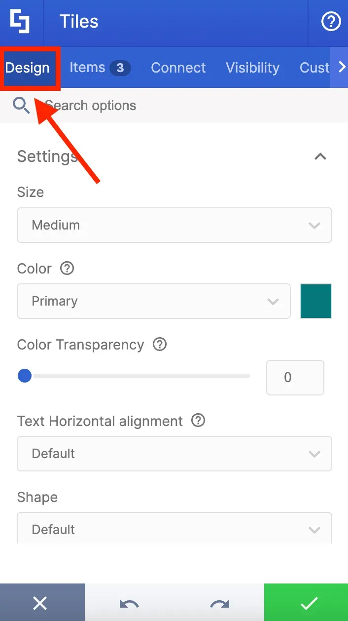
Task: Switch to the Items tab
Action: (x=100, y=68)
